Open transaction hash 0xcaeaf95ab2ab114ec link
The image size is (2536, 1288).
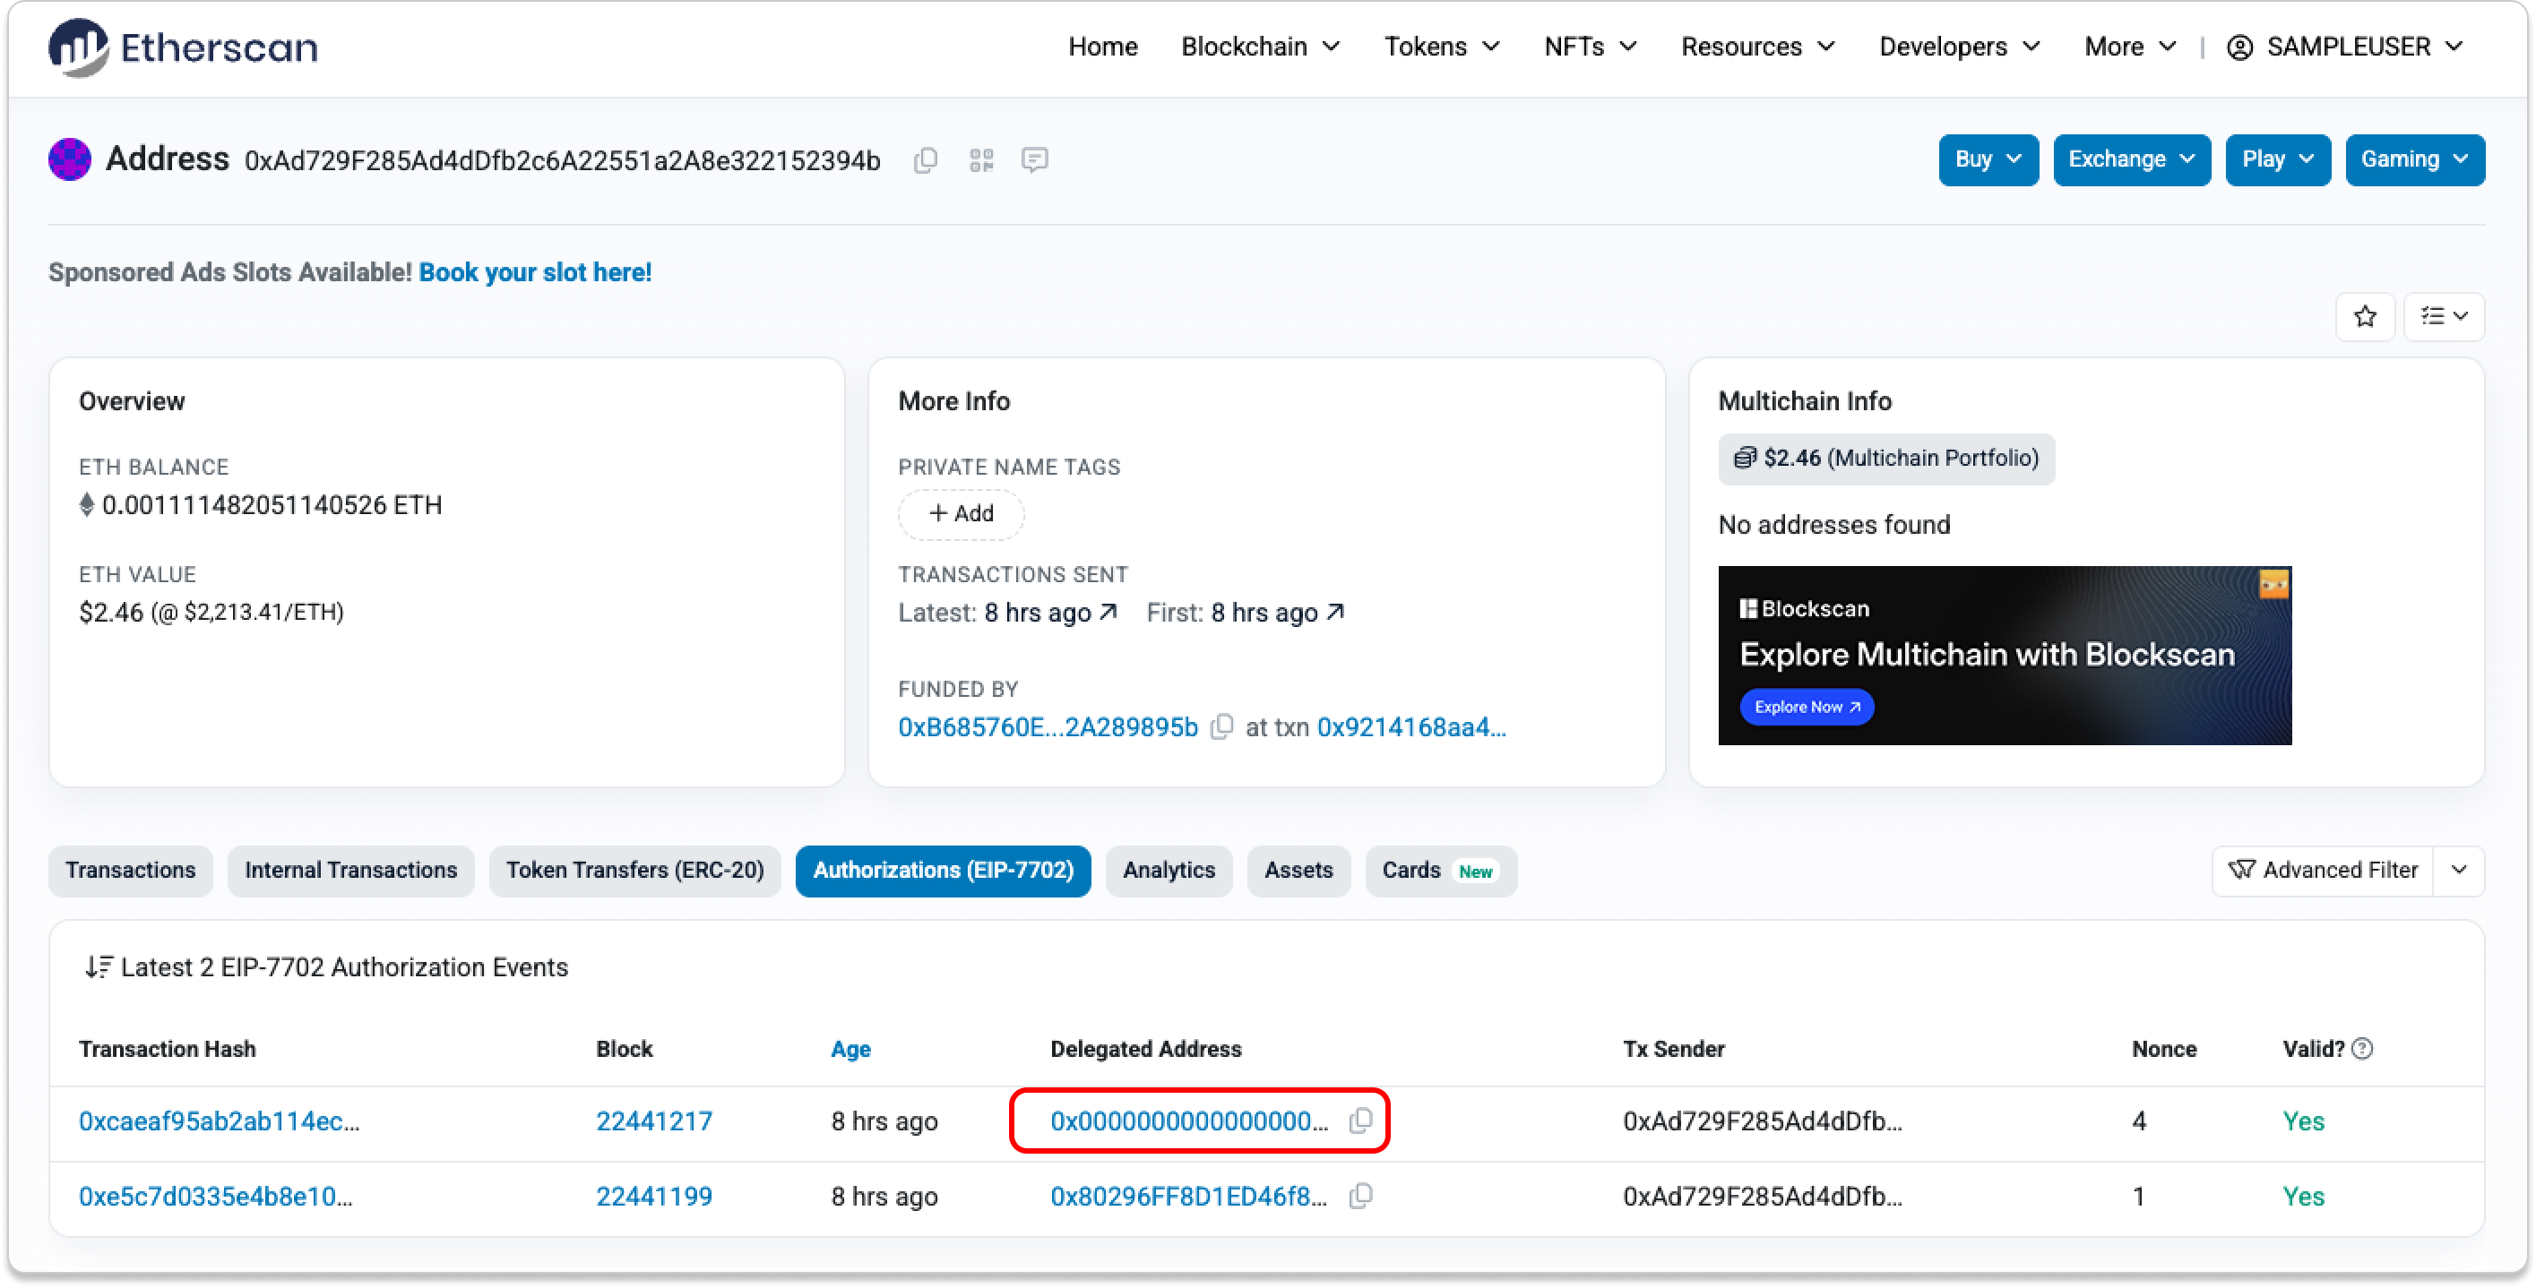(219, 1121)
